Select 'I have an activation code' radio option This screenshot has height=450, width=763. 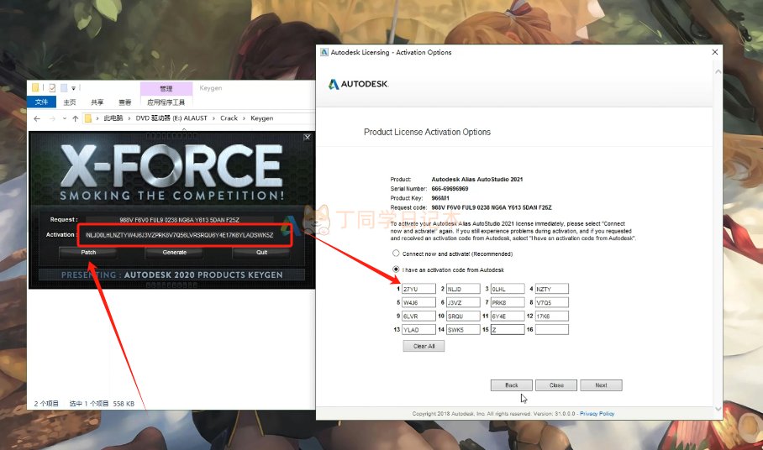pos(396,269)
